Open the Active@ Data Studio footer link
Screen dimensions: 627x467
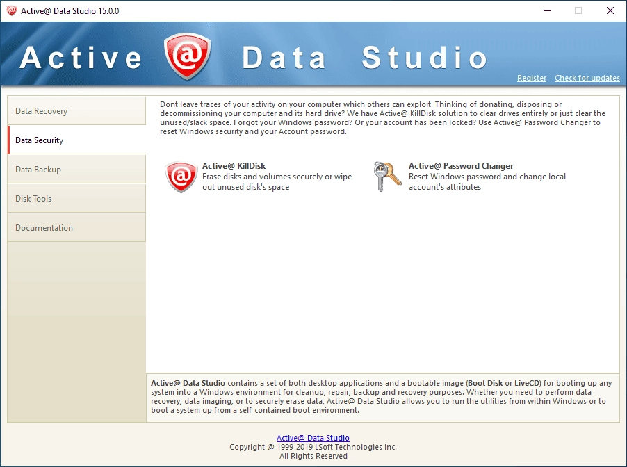tap(313, 438)
